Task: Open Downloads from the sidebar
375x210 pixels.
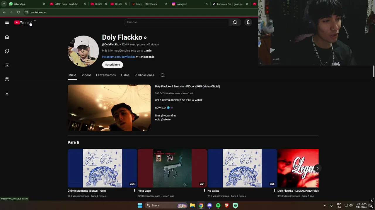Action: [x=7, y=93]
